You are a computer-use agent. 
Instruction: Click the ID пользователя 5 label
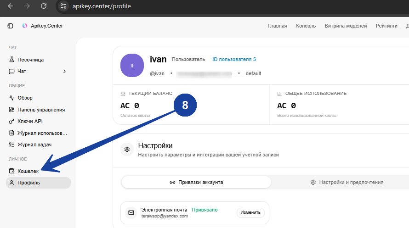pos(234,59)
